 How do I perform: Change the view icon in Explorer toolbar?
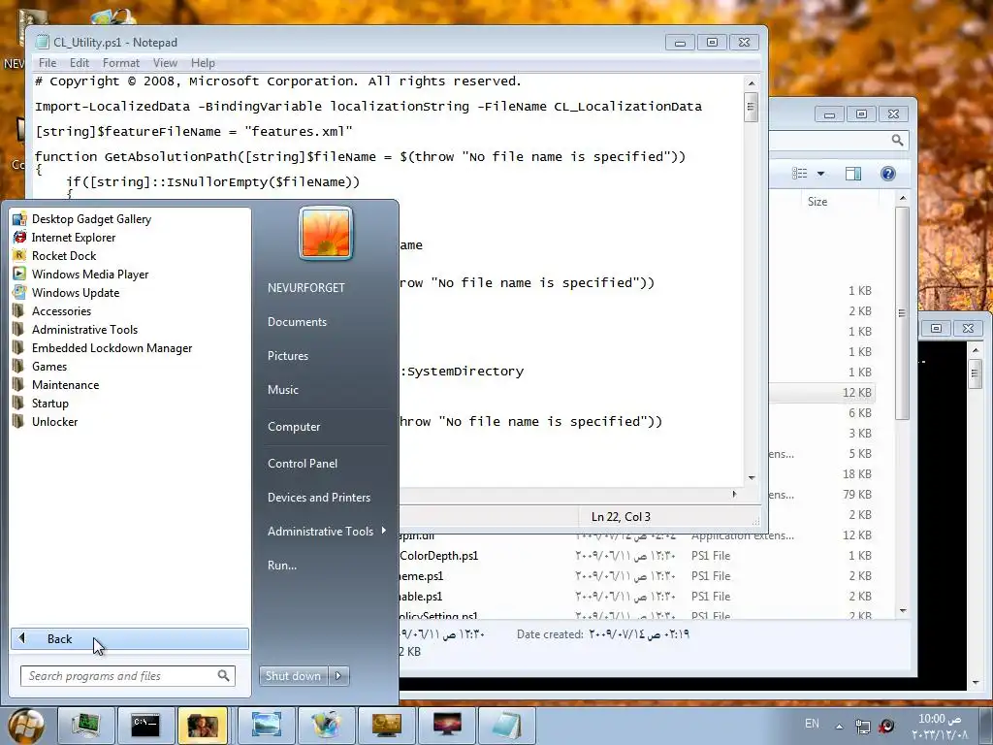pos(800,174)
